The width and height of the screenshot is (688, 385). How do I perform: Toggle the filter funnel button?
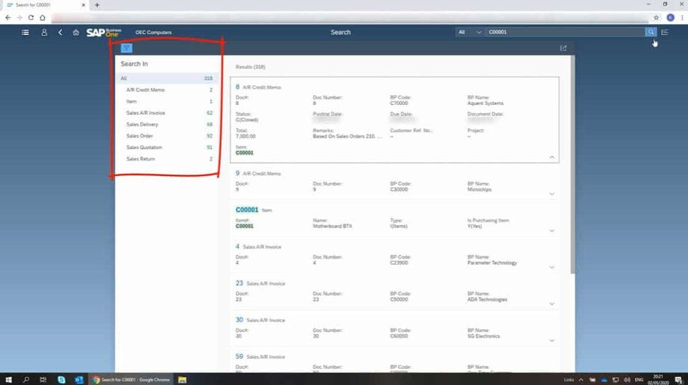coord(126,48)
